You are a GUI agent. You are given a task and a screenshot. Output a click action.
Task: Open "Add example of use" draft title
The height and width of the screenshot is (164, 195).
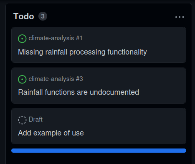51,133
